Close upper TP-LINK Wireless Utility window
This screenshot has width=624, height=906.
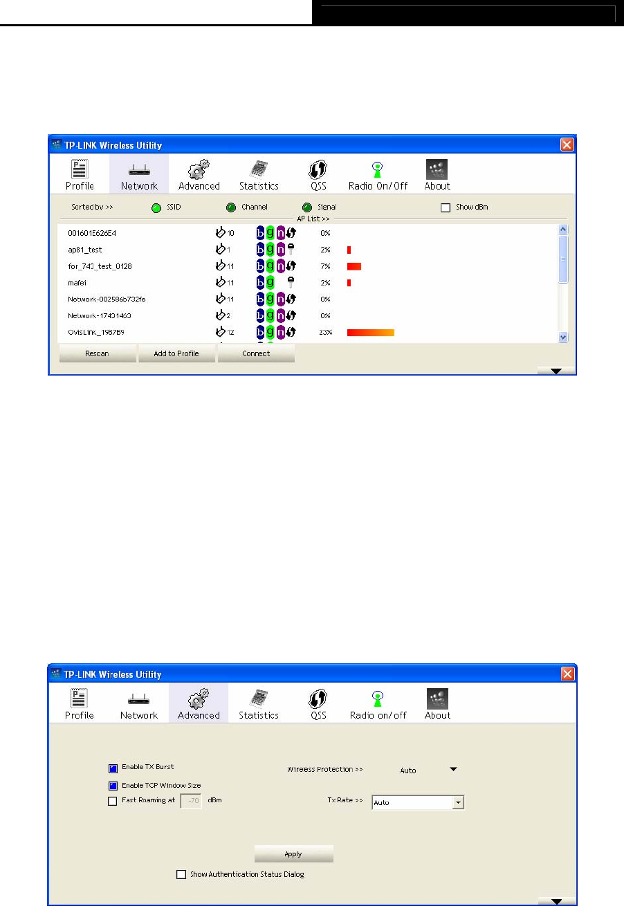567,145
